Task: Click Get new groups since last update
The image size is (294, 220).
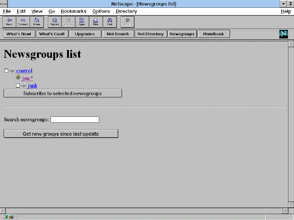Action: coord(61,134)
